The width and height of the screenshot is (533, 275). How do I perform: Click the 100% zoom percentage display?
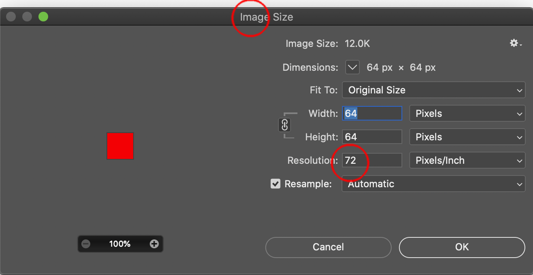click(120, 243)
